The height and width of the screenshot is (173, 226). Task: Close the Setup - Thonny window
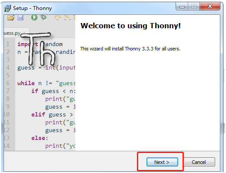(x=210, y=6)
